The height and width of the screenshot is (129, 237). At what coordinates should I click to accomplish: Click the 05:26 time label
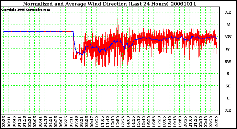click(55, 122)
